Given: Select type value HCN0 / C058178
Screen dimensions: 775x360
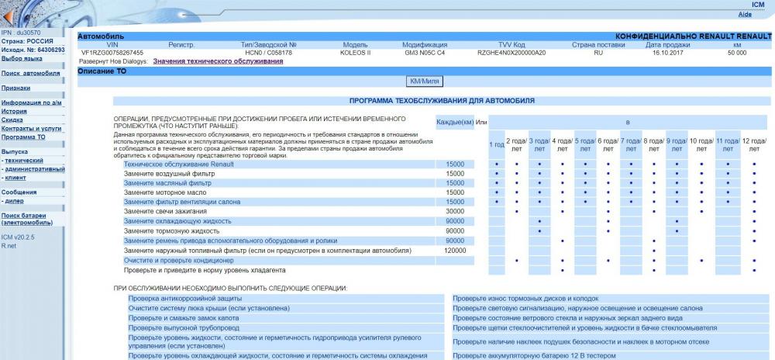Looking at the screenshot, I should [x=268, y=53].
